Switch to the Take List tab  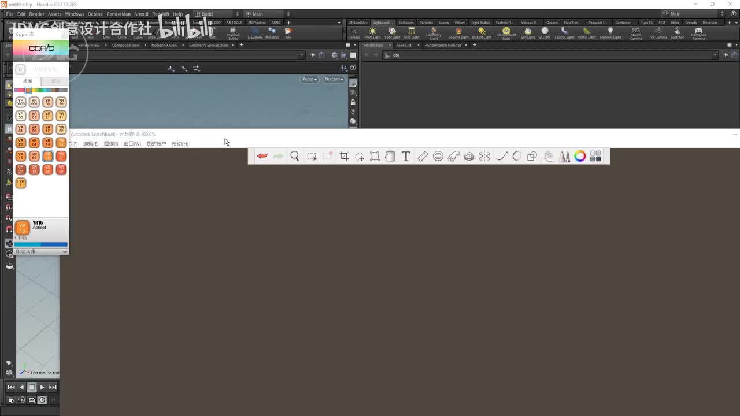point(404,45)
